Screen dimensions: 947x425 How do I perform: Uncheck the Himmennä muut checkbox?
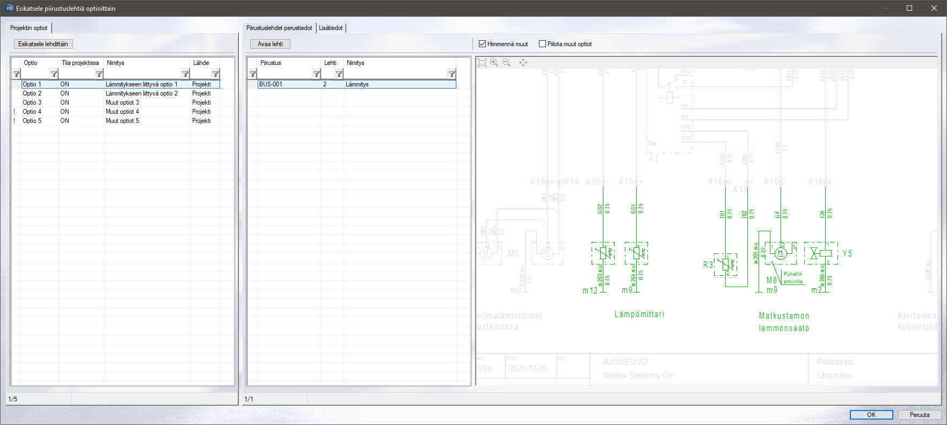pos(482,44)
